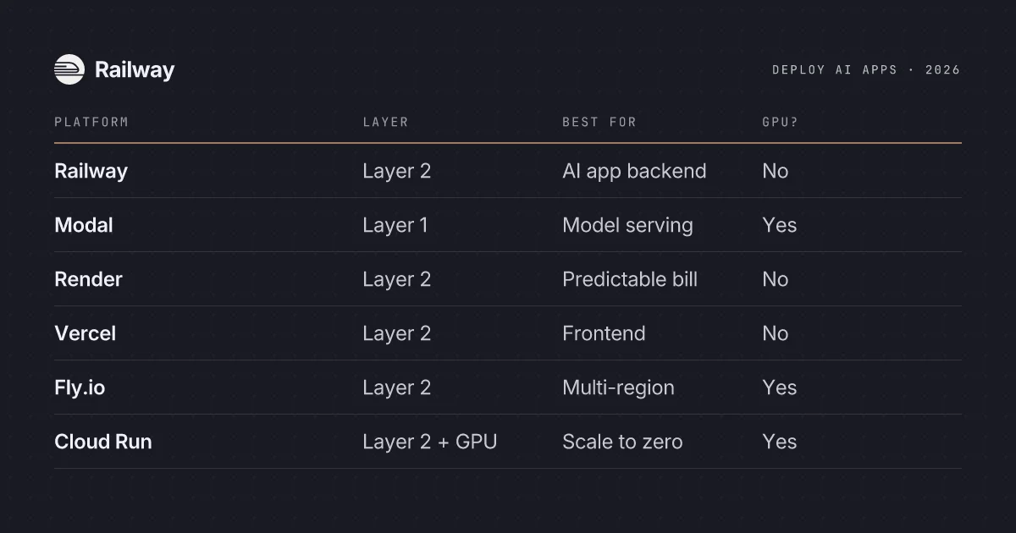This screenshot has width=1016, height=533.
Task: Click the 'Scale to zero' cell
Action: pos(622,442)
